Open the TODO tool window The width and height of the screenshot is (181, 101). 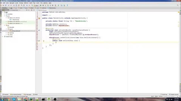[35, 95]
